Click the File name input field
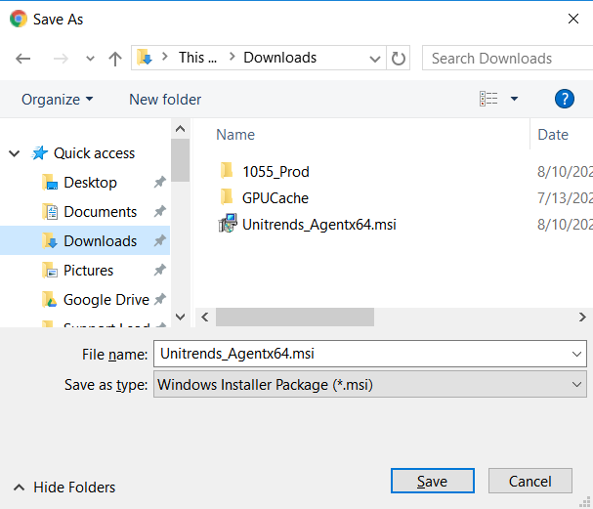Screen dimensions: 593x509 pyautogui.click(x=361, y=354)
